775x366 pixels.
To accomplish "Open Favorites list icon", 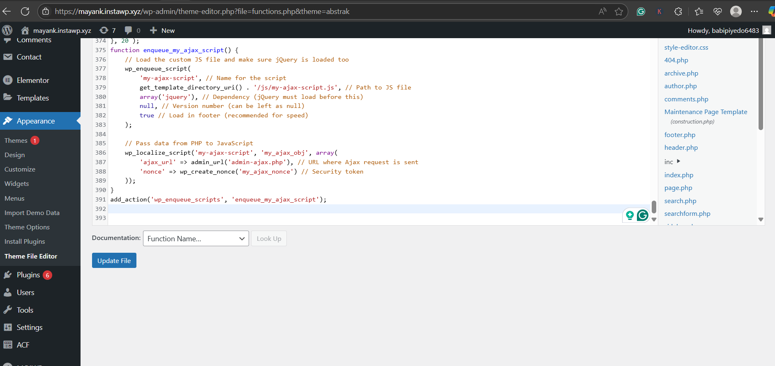I will coord(699,11).
